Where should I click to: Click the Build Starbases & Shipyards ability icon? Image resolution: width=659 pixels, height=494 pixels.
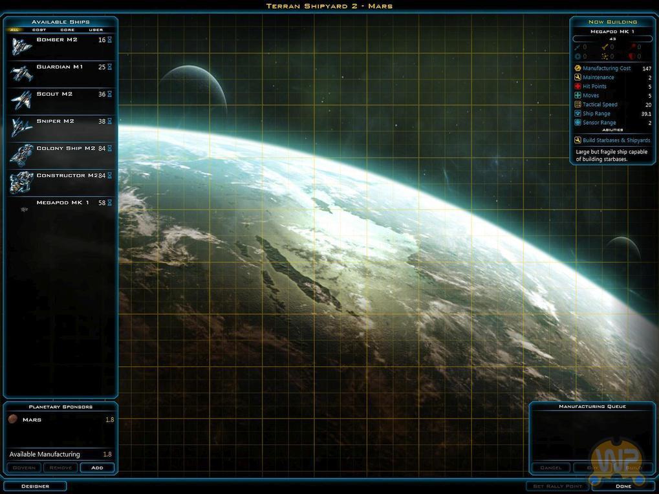tap(578, 140)
